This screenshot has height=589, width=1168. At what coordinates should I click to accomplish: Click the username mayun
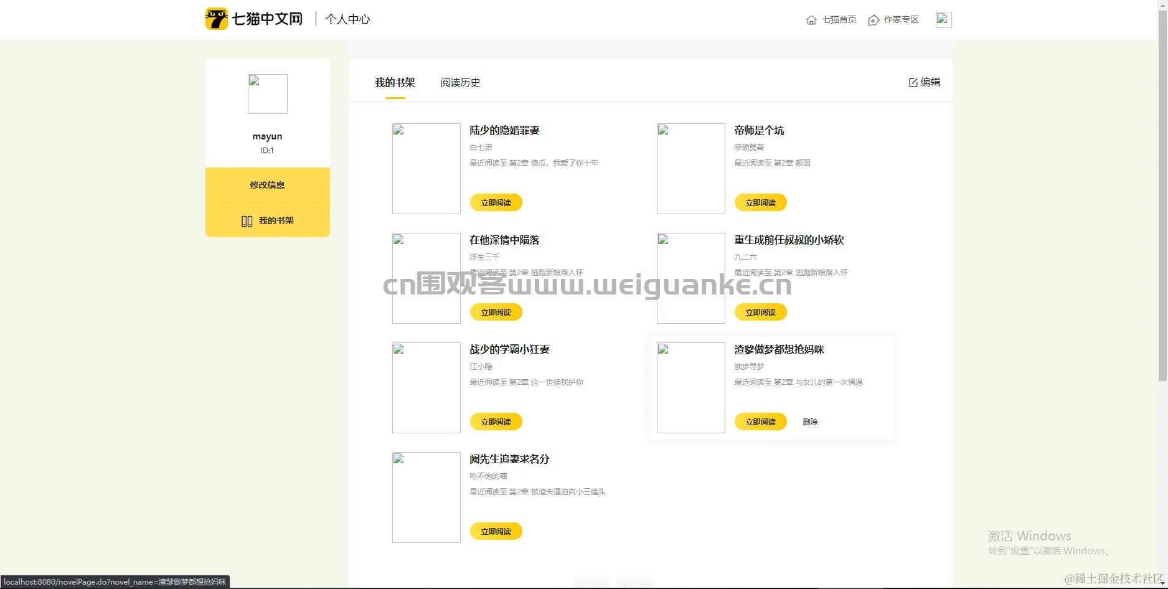point(267,136)
